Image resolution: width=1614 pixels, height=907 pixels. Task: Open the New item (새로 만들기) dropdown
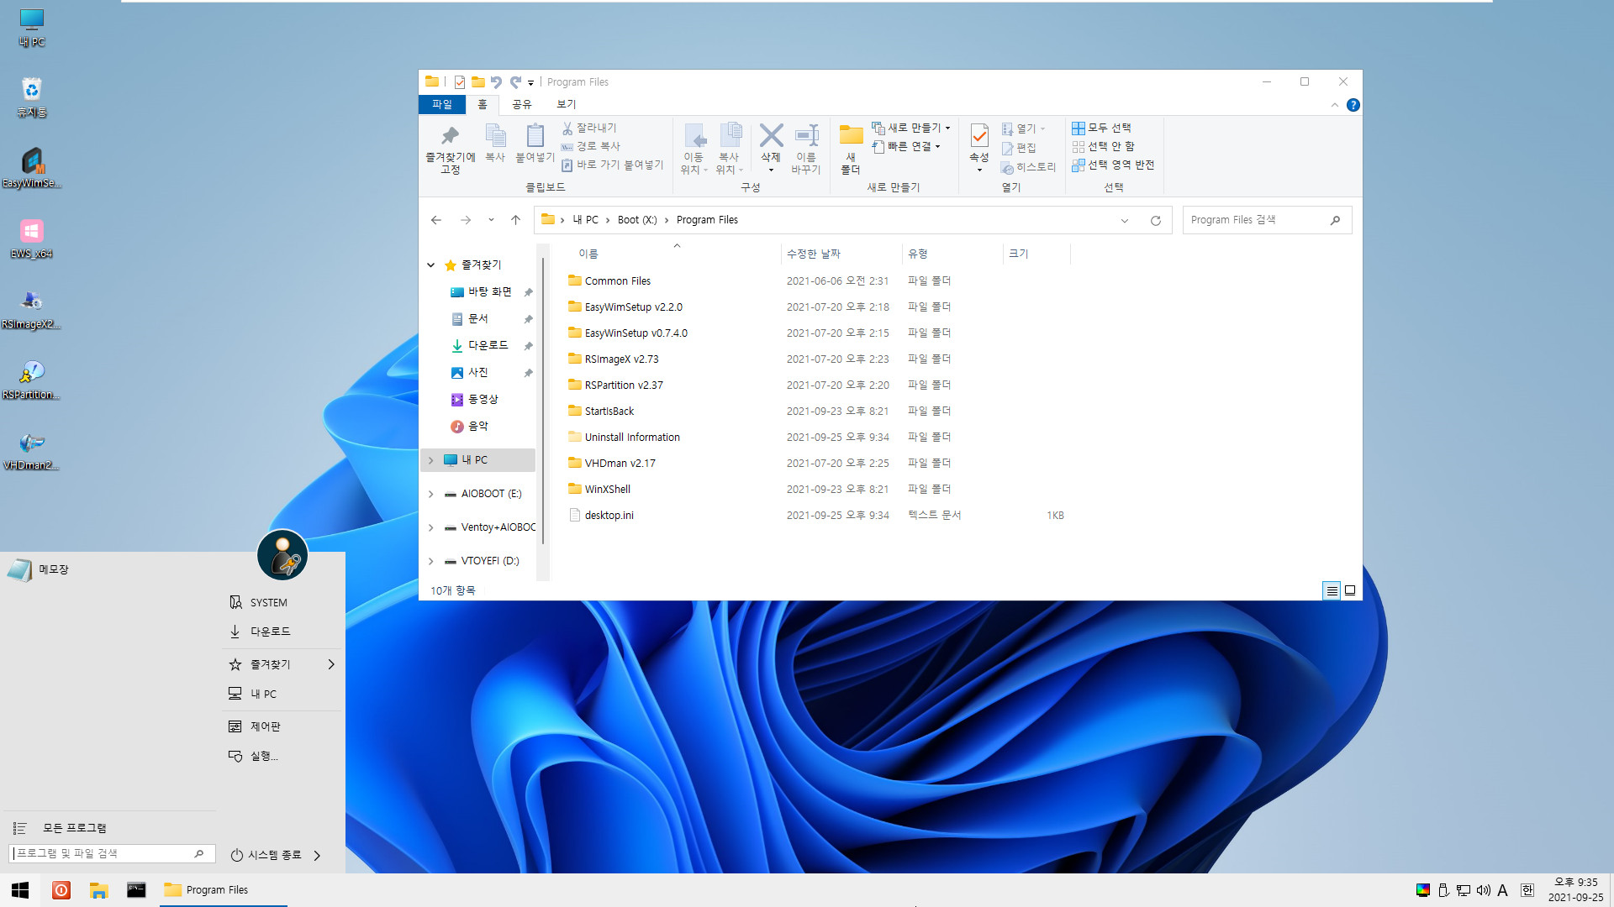(911, 128)
